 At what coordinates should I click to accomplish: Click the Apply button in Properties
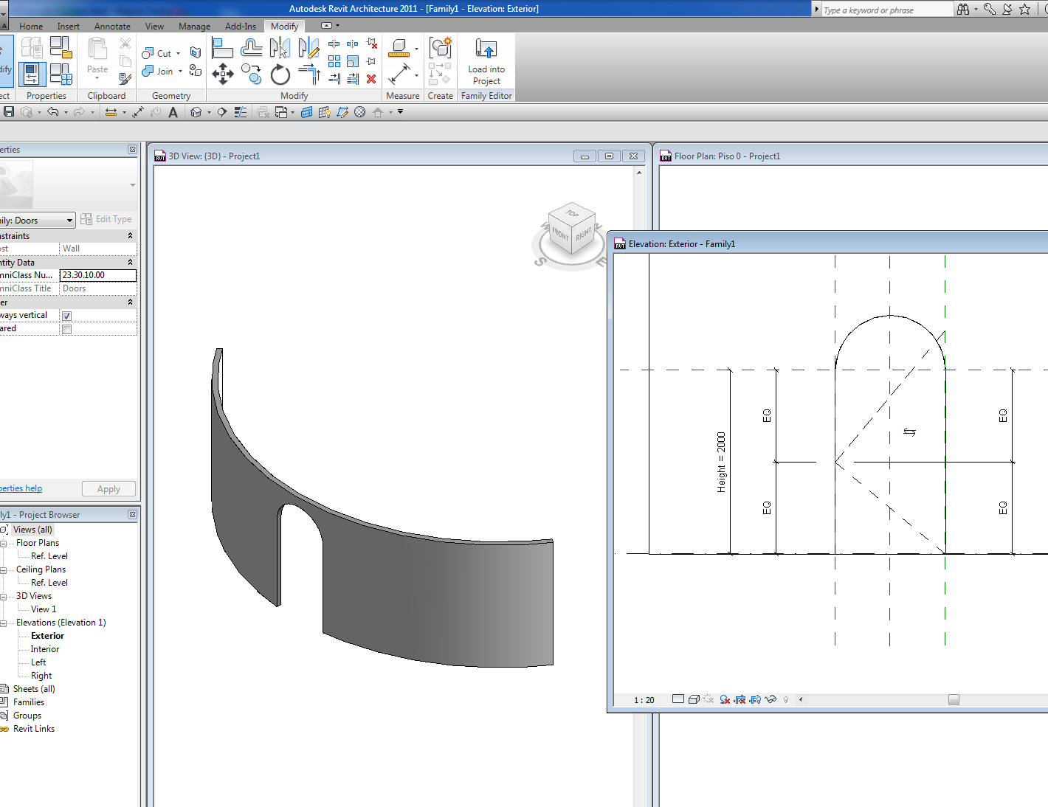[x=108, y=488]
